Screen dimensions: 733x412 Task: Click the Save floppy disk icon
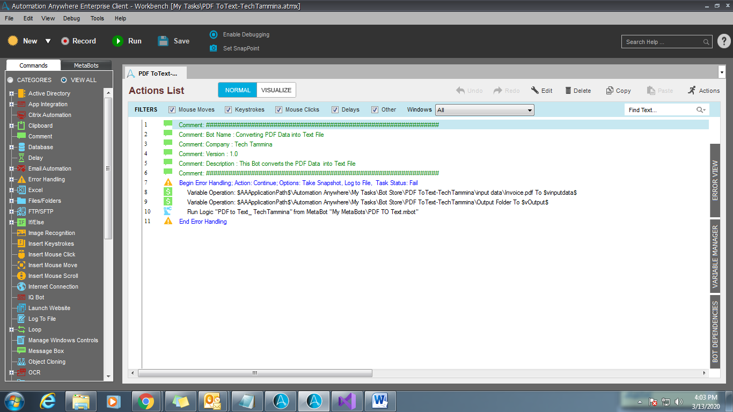coord(163,41)
